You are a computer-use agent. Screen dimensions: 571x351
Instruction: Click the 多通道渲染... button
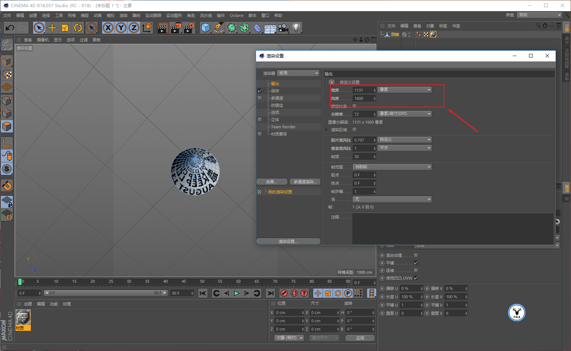[x=305, y=182]
